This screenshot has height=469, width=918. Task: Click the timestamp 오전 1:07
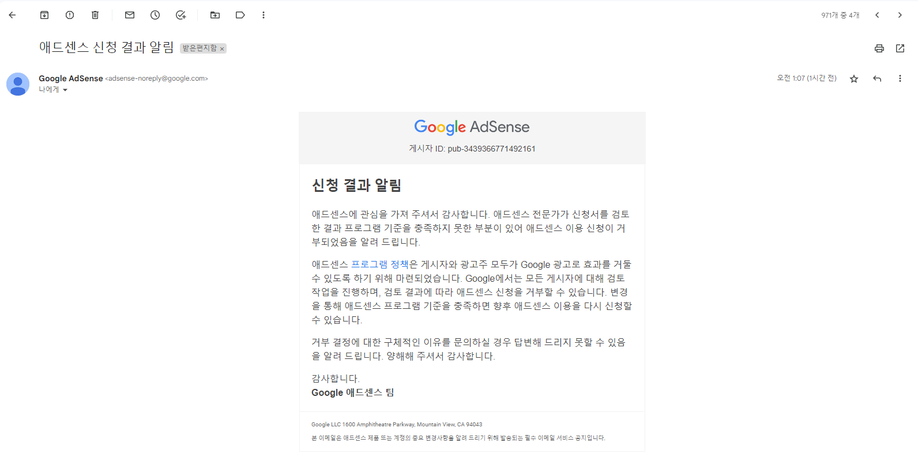(x=806, y=78)
